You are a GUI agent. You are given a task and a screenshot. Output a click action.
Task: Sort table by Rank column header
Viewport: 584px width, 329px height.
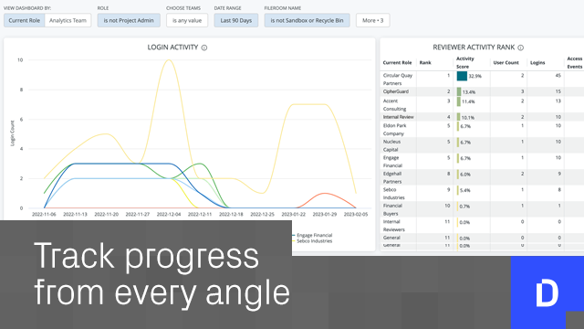point(425,63)
